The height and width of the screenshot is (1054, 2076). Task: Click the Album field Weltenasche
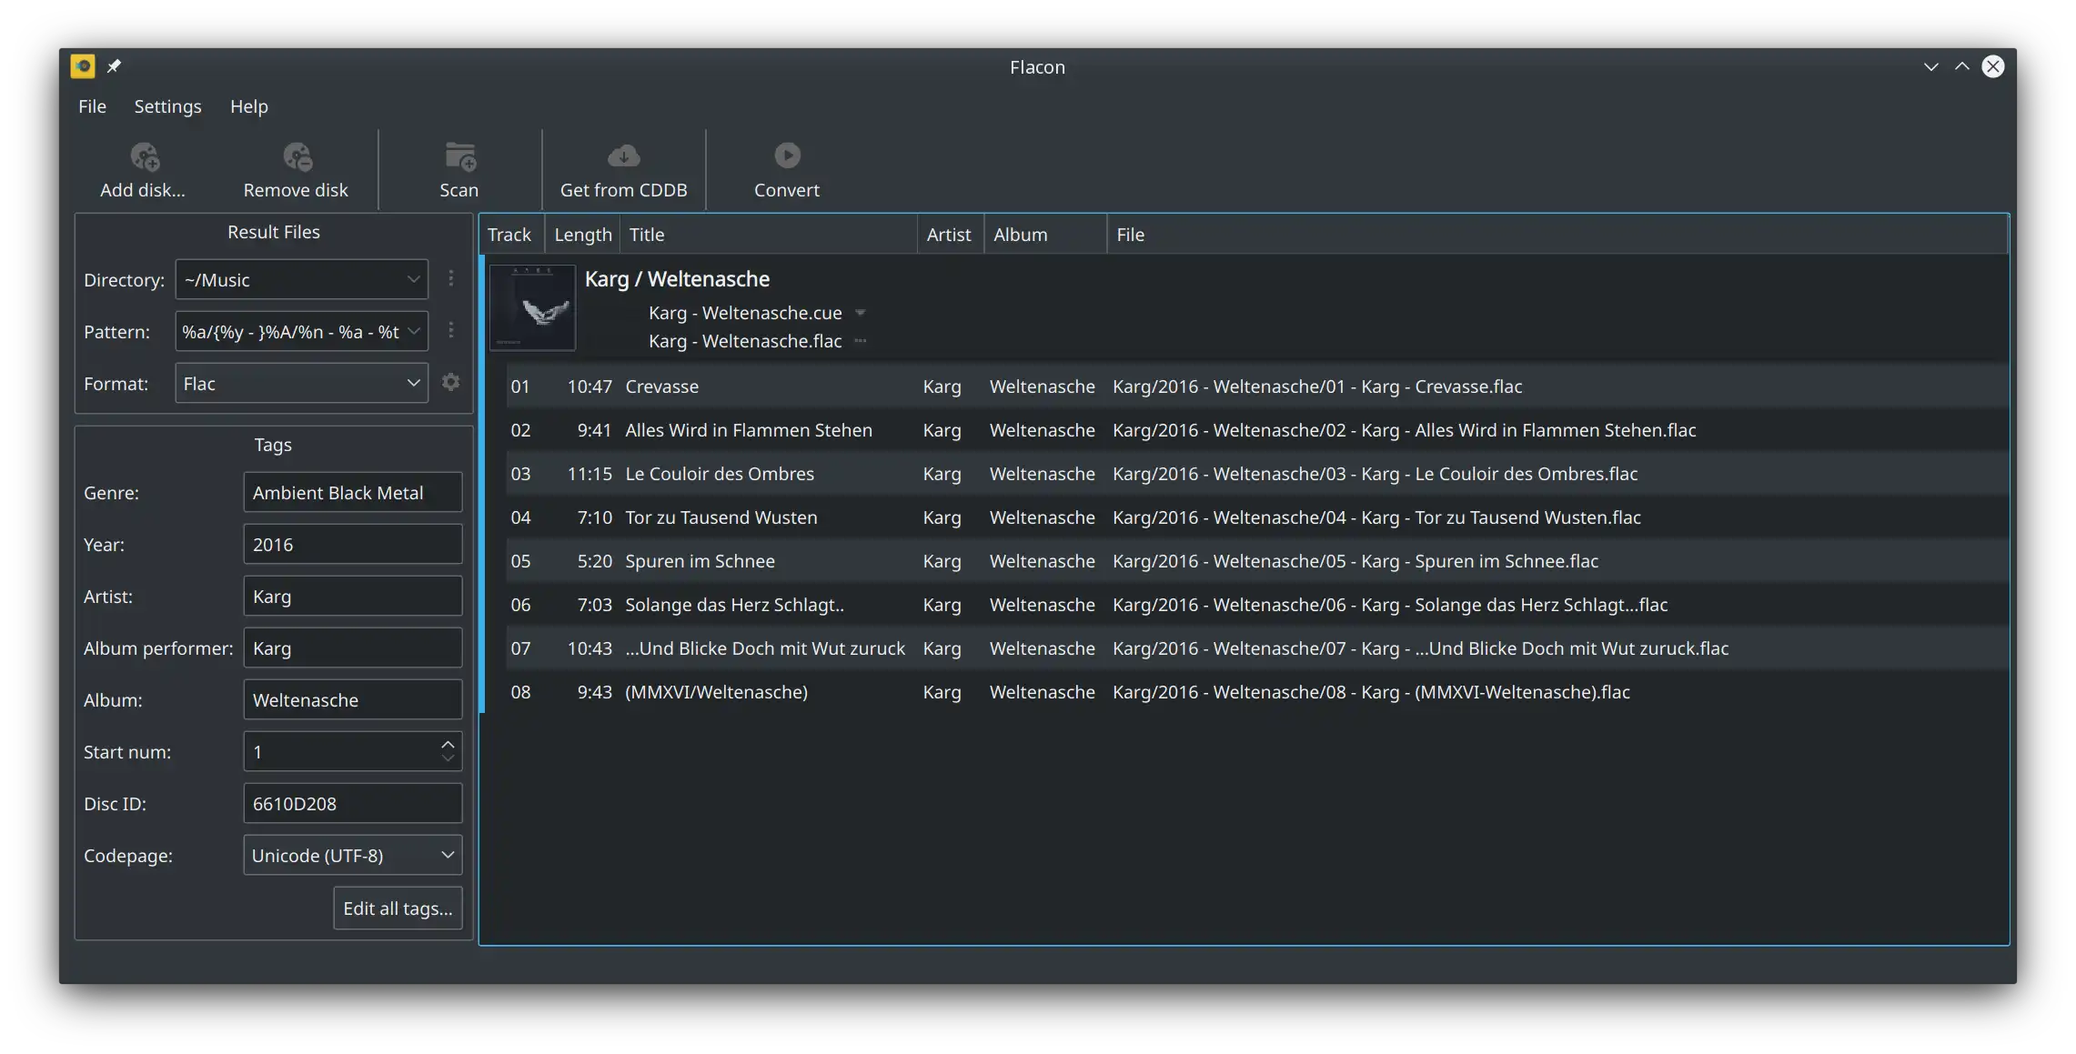pos(352,700)
